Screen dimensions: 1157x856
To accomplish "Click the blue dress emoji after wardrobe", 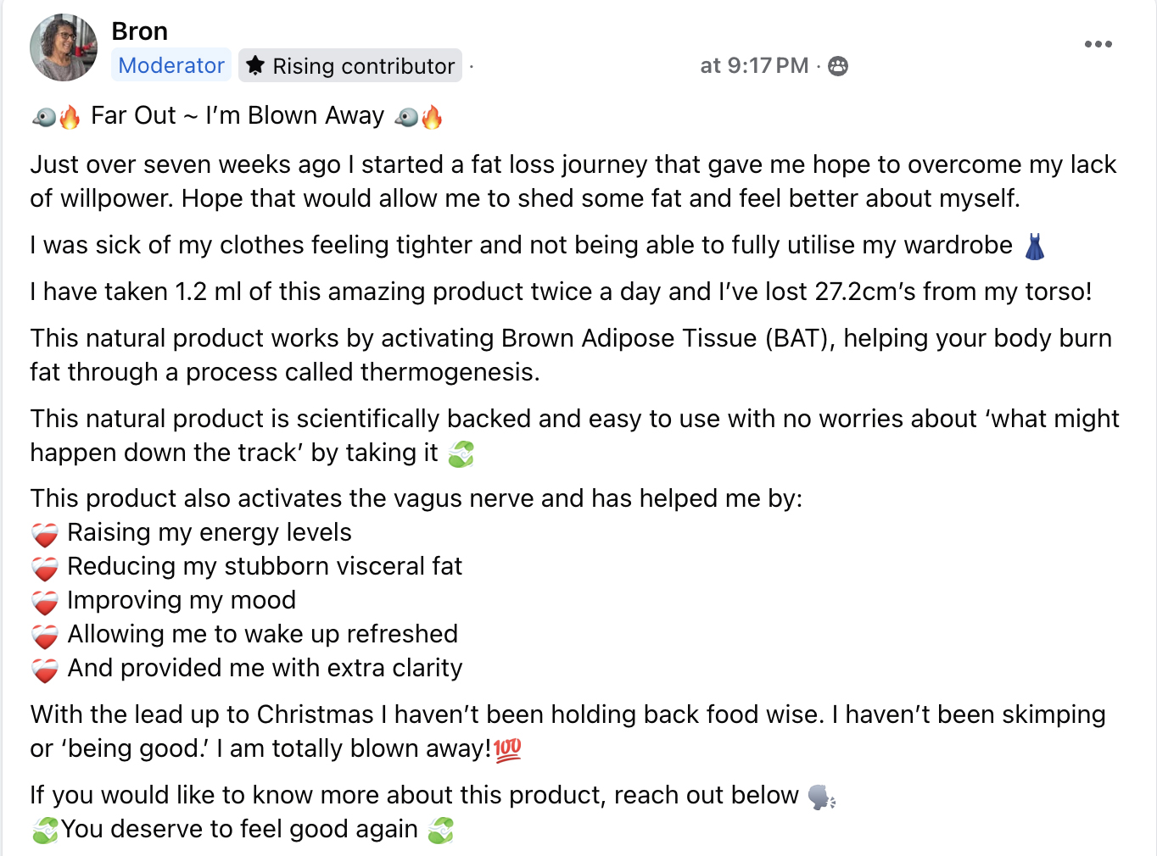I will [x=1034, y=247].
